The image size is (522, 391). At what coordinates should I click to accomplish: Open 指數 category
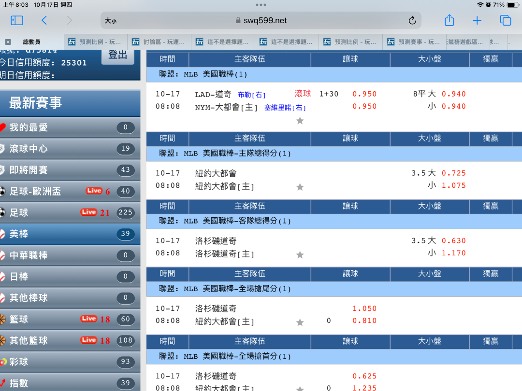(x=70, y=382)
